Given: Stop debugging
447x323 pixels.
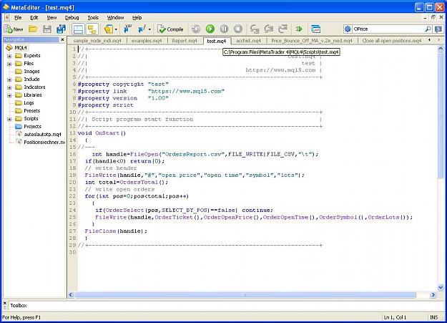Looking at the screenshot, I should click(238, 29).
